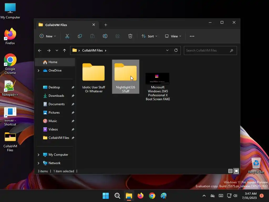Click the Share icon in toolbar
The height and width of the screenshot is (202, 269).
coord(117,36)
